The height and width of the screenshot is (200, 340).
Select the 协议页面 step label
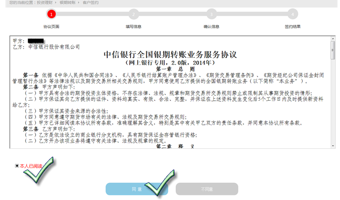coord(51,27)
